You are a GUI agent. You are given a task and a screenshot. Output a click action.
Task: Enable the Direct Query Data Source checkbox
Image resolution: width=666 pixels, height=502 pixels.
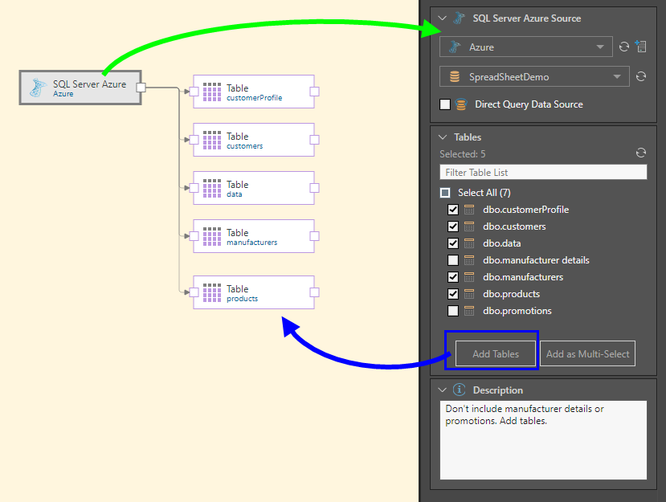pos(445,104)
